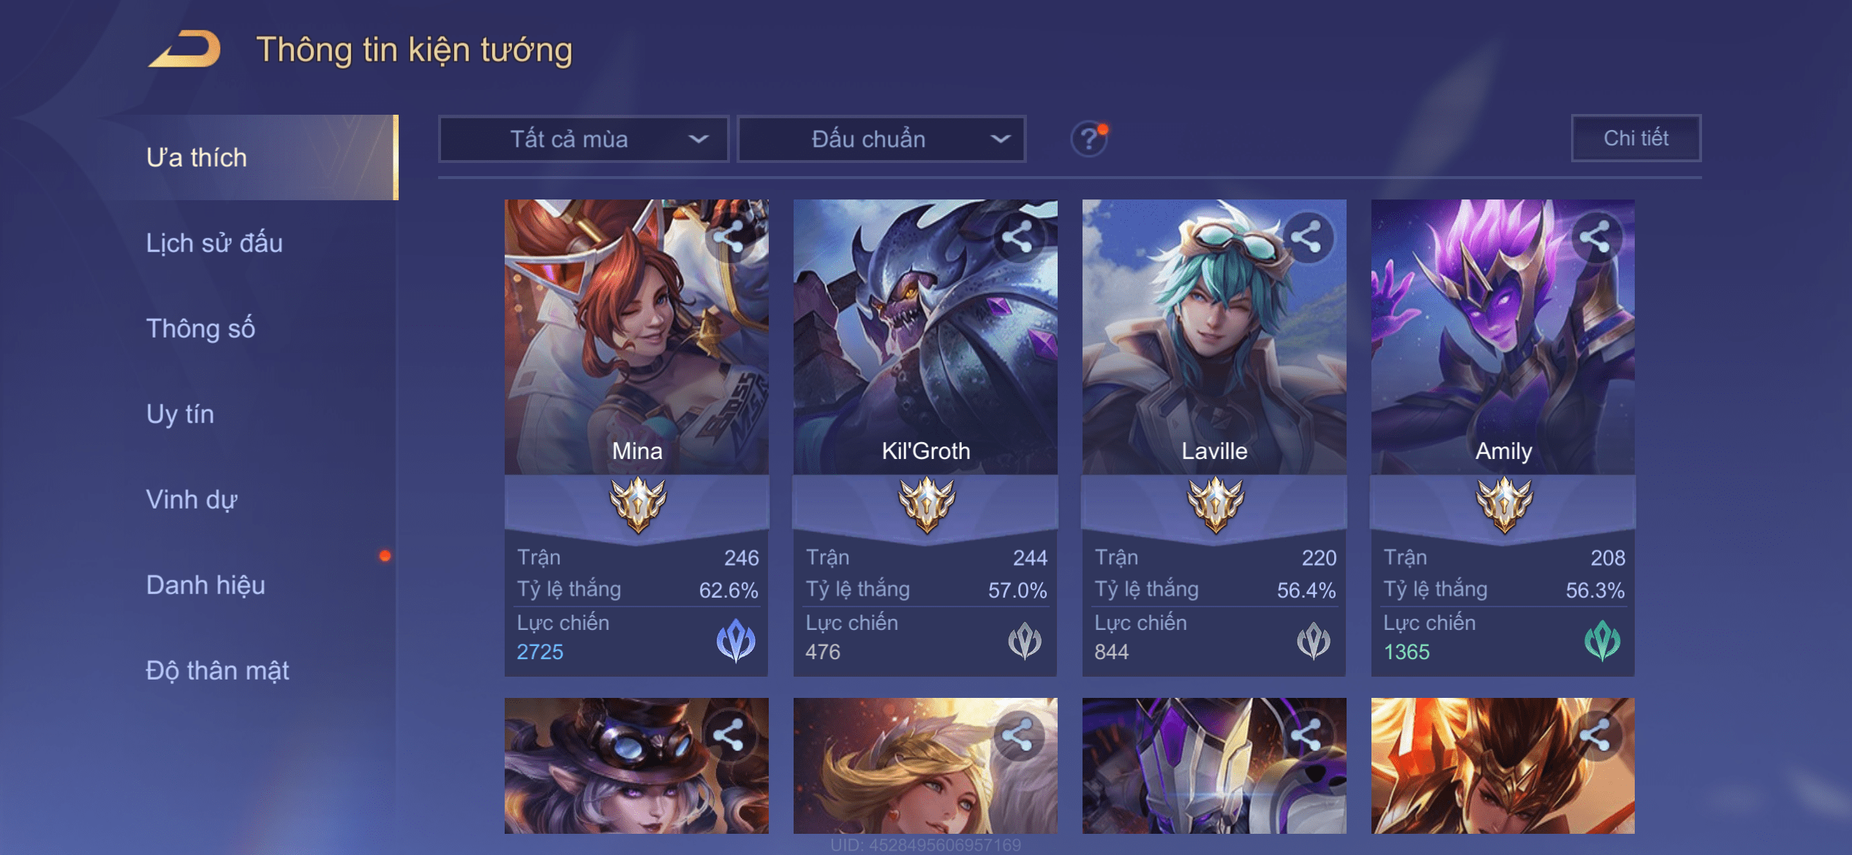
Task: Click Amily's green power emblem icon
Action: [1603, 641]
